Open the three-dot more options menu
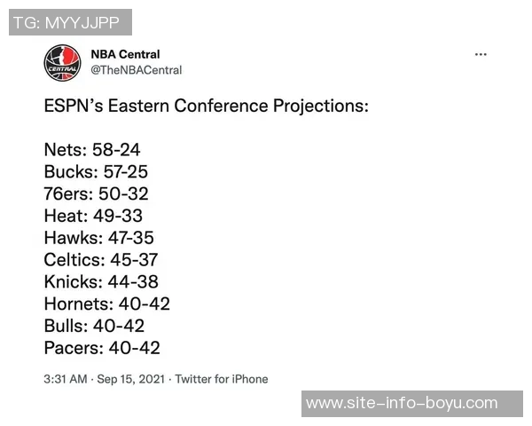 point(481,54)
